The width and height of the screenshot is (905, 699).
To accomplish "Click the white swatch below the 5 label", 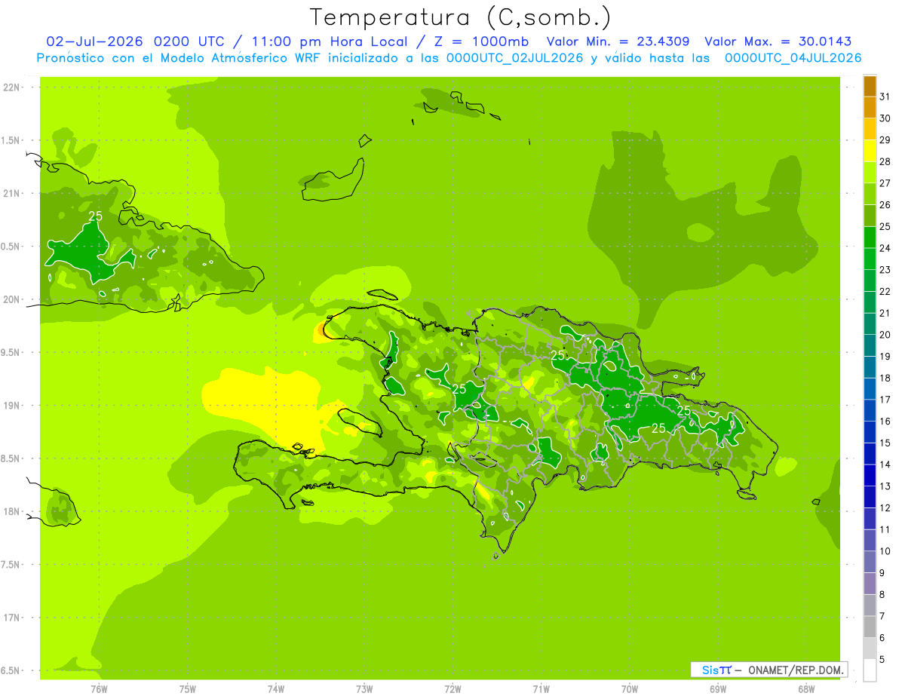I will click(870, 670).
